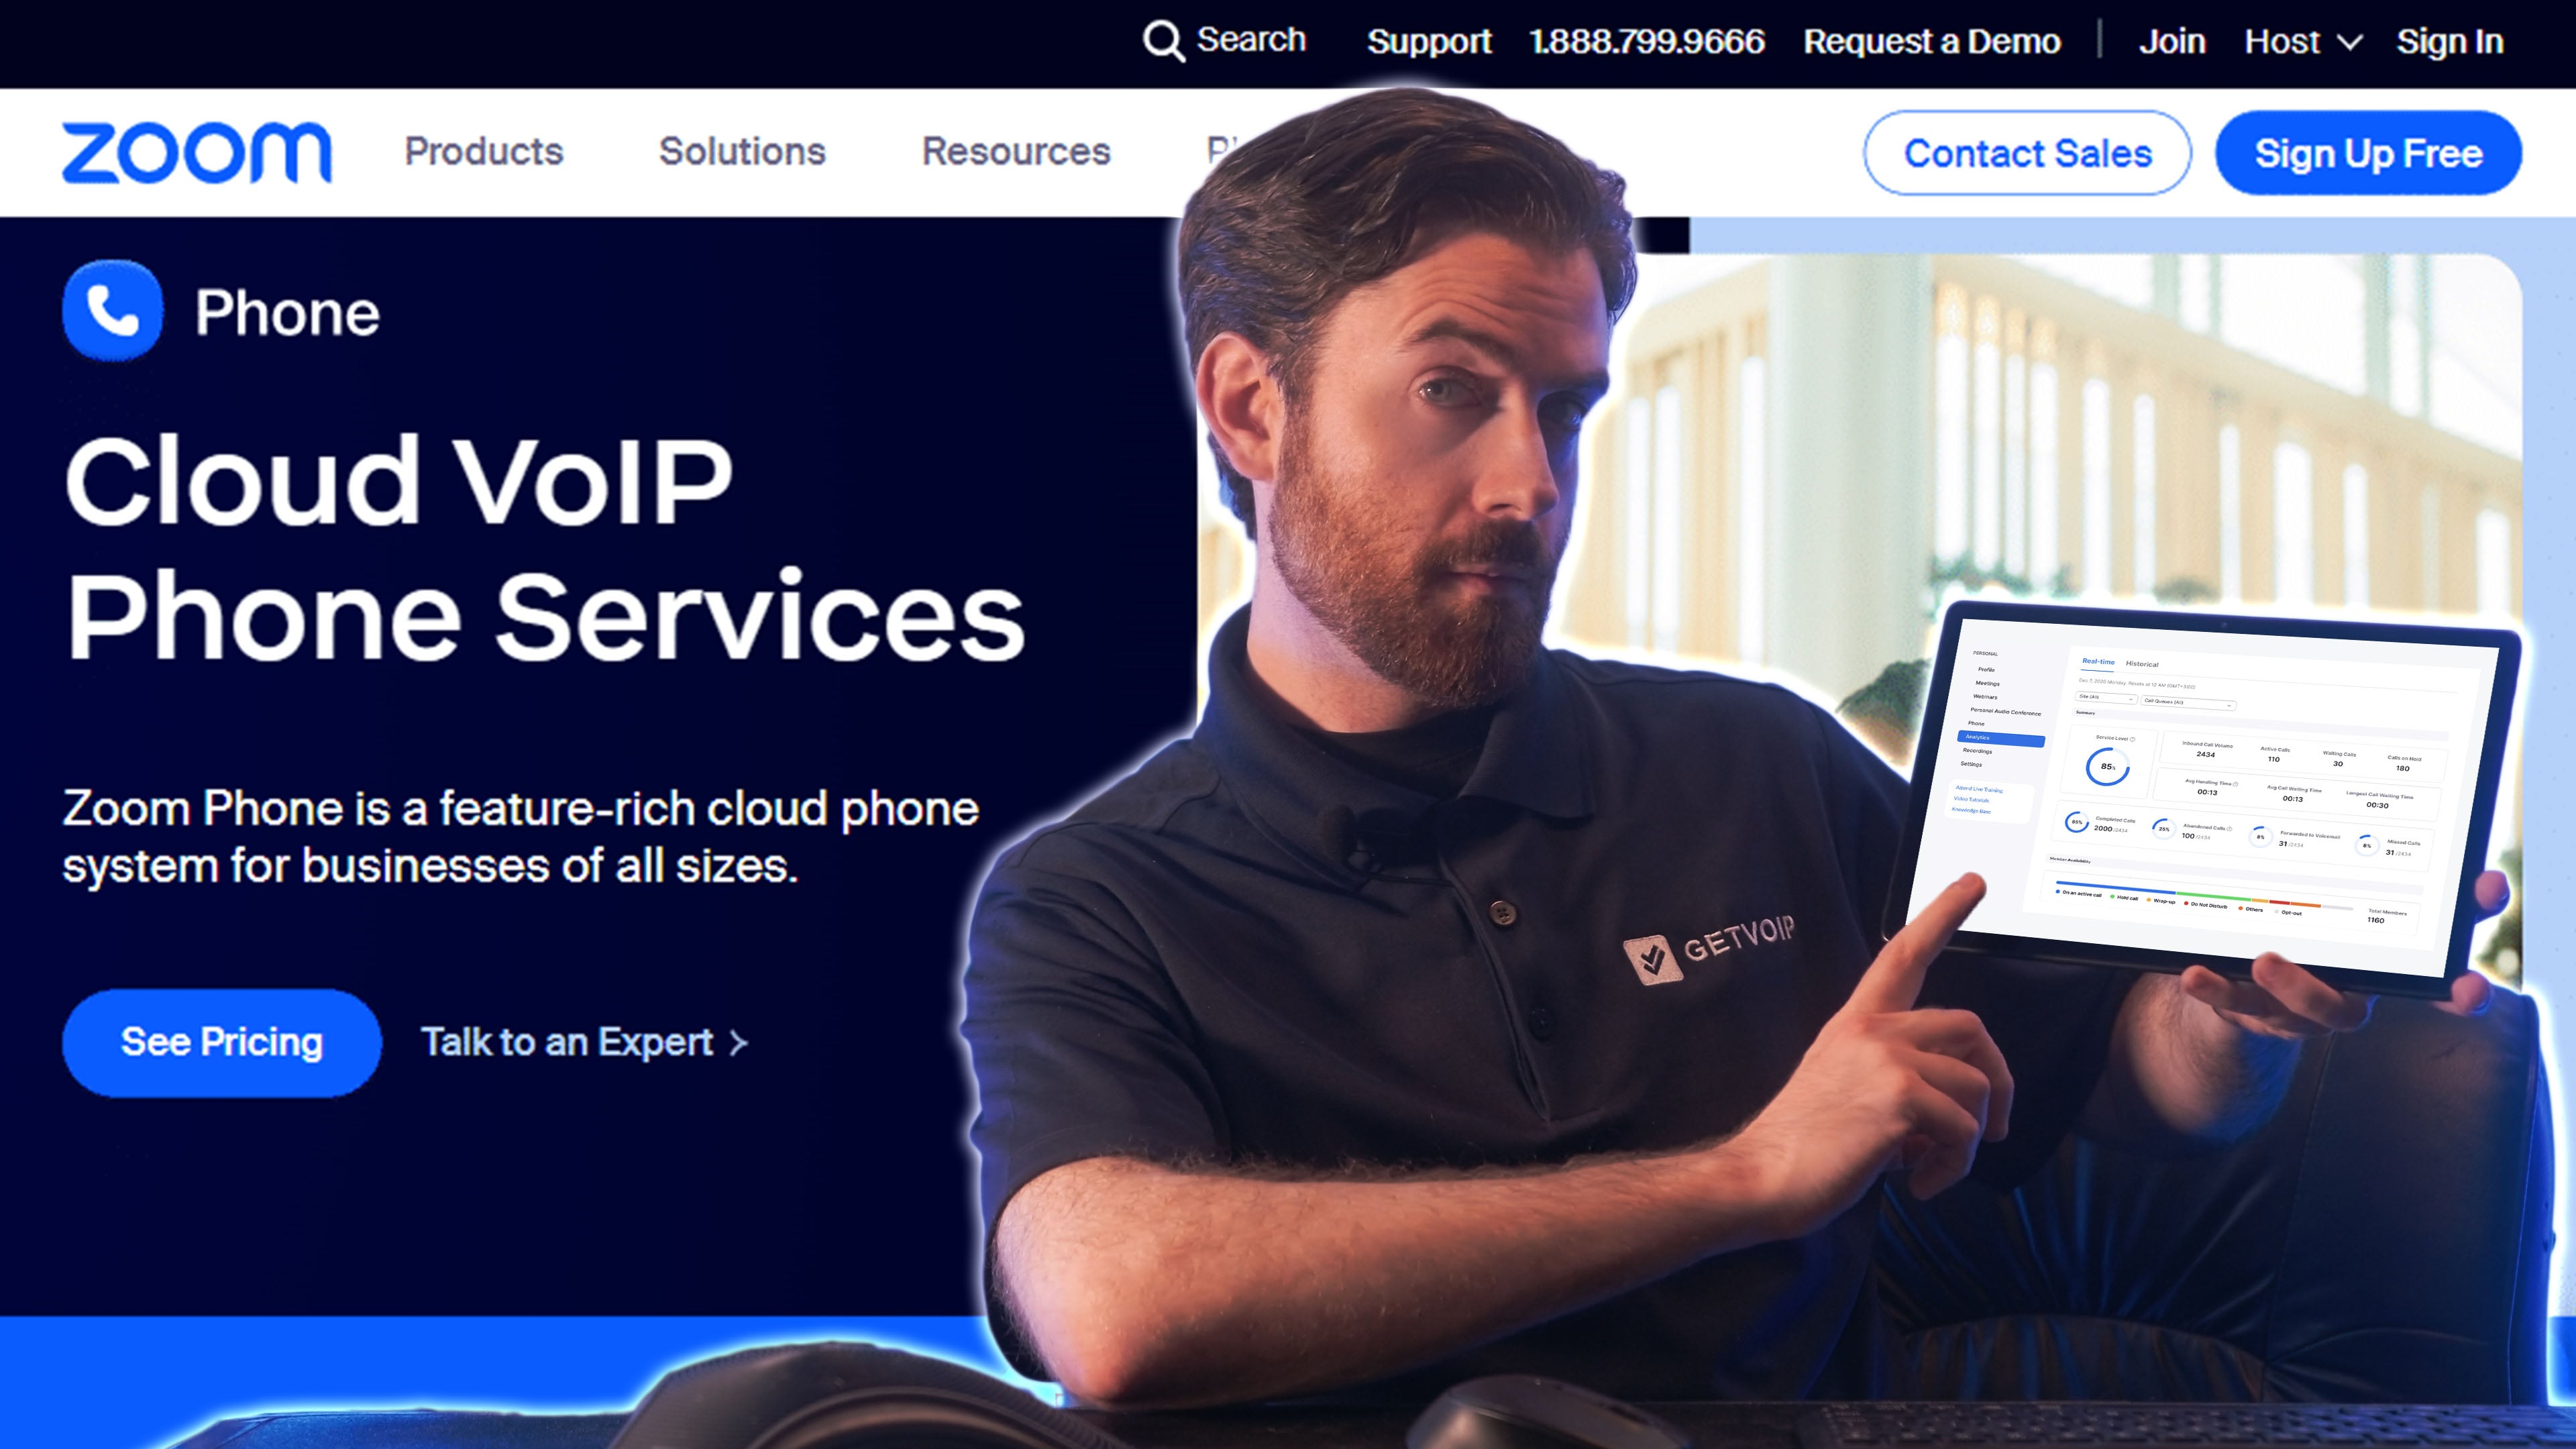This screenshot has height=1449, width=2576.
Task: Click the "Phone" label beside the phone icon
Action: coord(287,312)
